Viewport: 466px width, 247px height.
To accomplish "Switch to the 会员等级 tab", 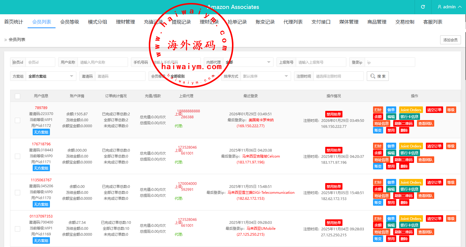I will tap(69, 22).
